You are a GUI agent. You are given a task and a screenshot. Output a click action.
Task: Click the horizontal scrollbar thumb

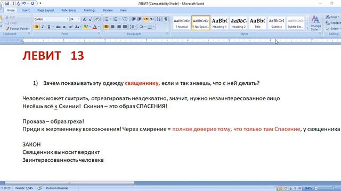tap(69, 183)
